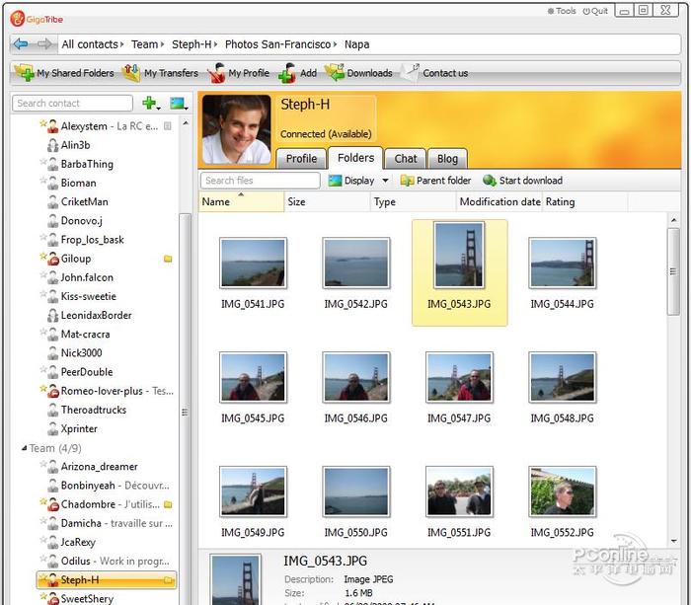Click the note icon beside Alexystem
Viewport: 691px width, 605px height.
[168, 126]
